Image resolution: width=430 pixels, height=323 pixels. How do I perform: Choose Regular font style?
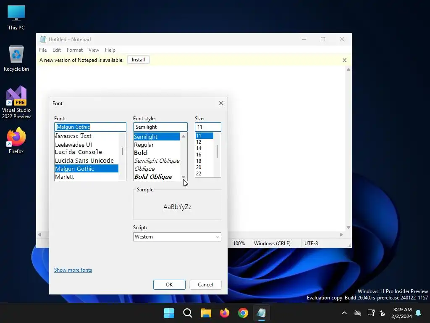pyautogui.click(x=157, y=145)
